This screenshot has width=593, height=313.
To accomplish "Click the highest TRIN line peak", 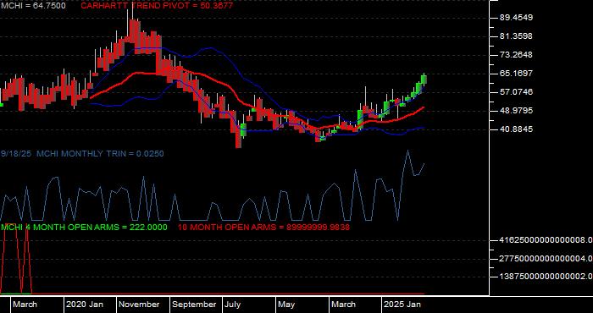I will point(408,151).
